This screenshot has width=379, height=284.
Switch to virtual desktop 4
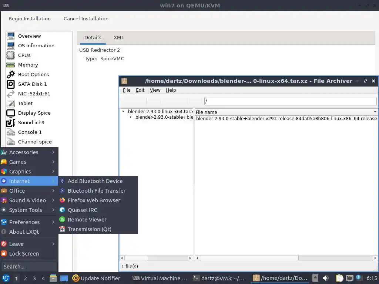43,278
